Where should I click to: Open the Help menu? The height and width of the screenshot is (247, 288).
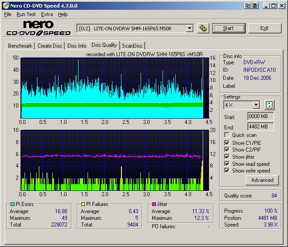click(x=63, y=14)
